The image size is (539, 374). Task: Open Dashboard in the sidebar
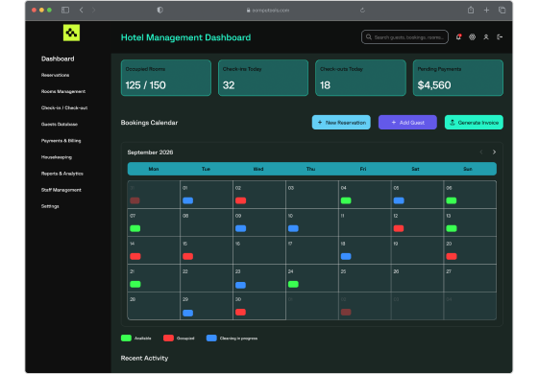[58, 59]
